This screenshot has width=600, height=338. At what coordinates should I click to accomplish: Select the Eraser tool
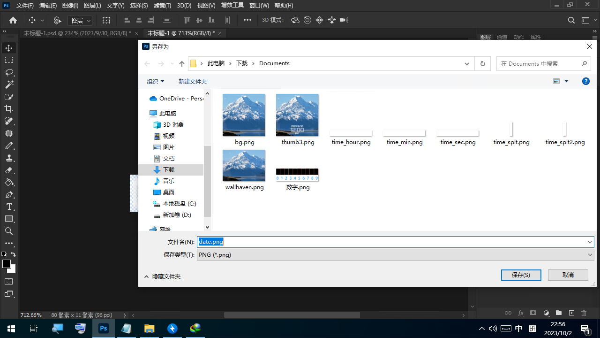pos(9,170)
